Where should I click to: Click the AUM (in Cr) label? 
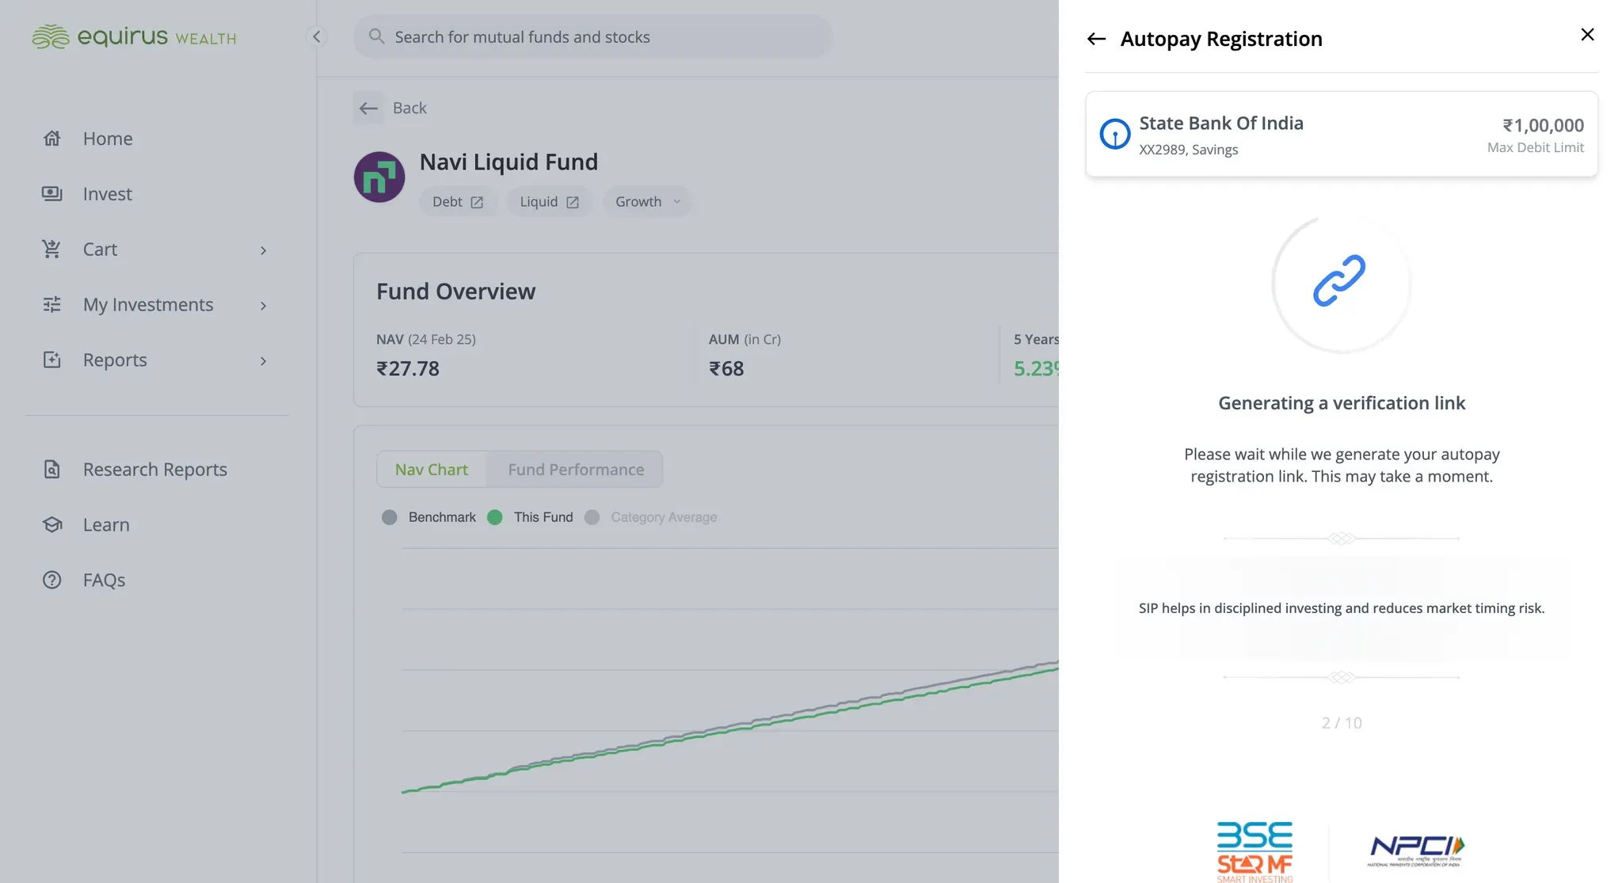[744, 340]
